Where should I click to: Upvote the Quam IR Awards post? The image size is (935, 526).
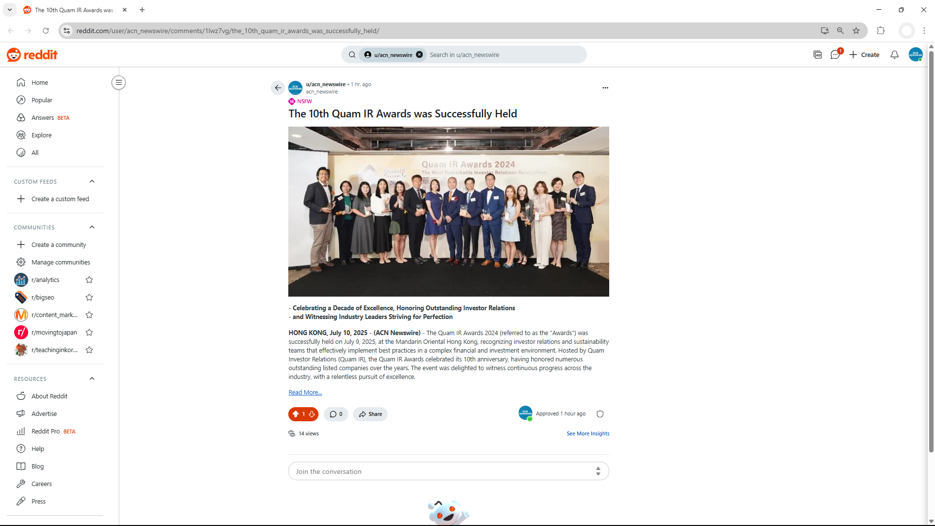click(296, 414)
